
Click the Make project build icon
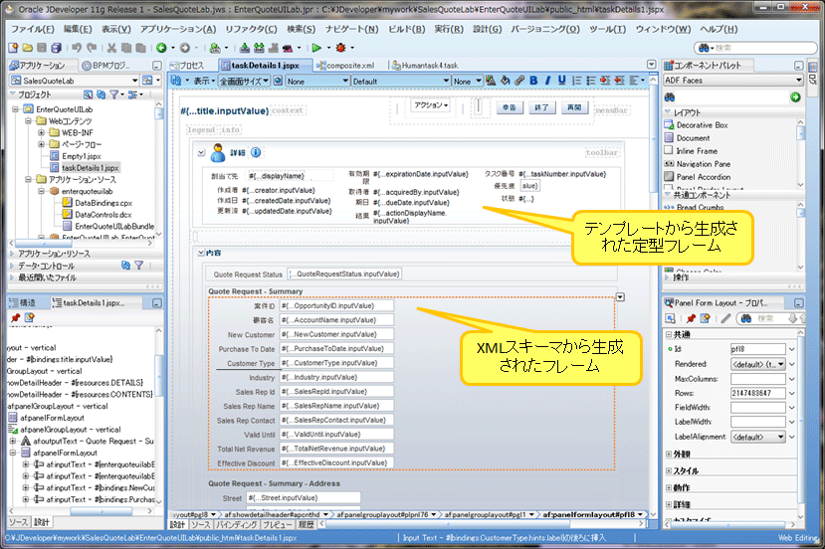point(245,48)
